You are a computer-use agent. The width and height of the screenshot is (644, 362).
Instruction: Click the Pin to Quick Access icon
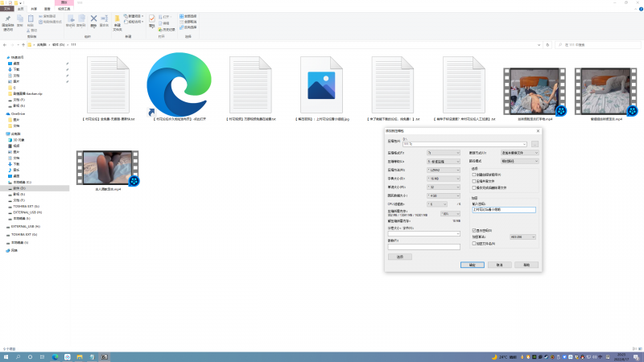(x=8, y=19)
